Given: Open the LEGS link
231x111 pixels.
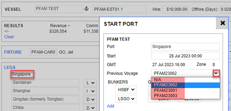Looking at the screenshot, I should [x=10, y=67].
